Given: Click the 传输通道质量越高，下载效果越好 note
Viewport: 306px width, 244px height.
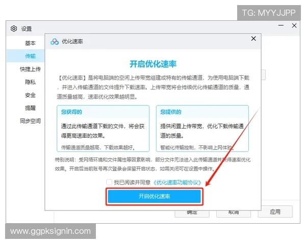Looking at the screenshot, I should 98,147.
